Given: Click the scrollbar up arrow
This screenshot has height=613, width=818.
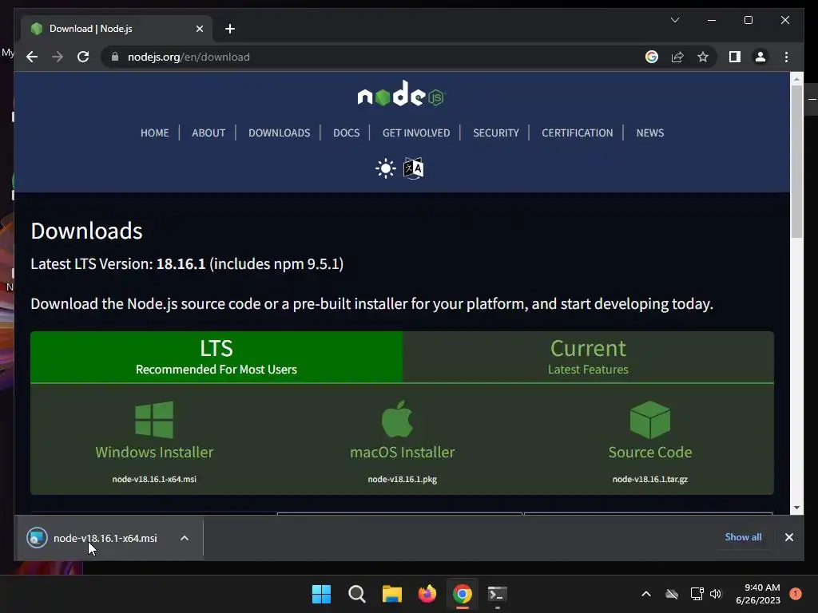Looking at the screenshot, I should 796,79.
